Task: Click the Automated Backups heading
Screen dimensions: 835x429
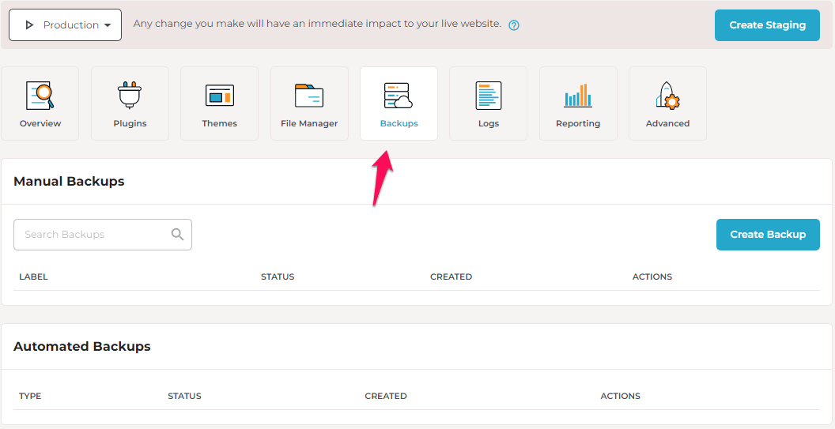Action: 82,347
